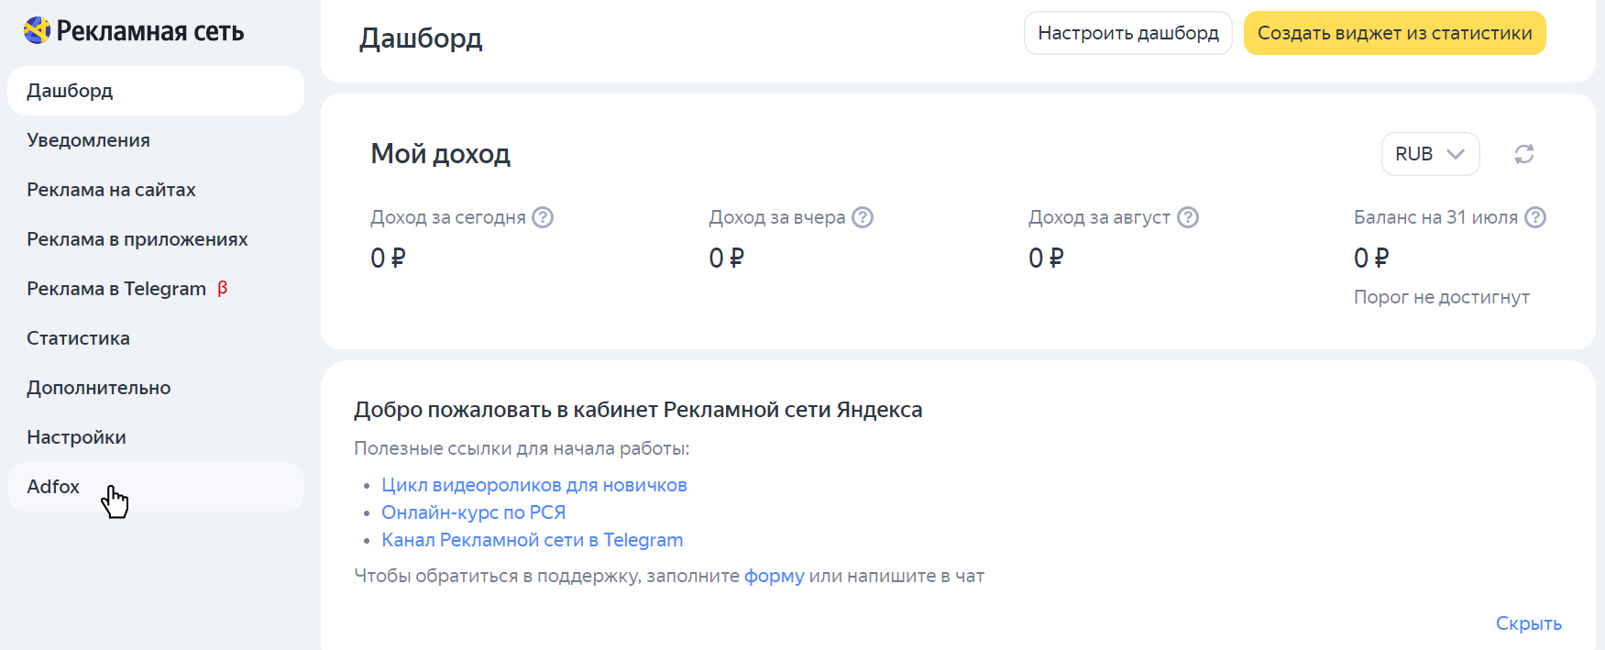Click the 0 ₽ value under Баланс на 31 июля
The width and height of the screenshot is (1605, 650).
1371,259
